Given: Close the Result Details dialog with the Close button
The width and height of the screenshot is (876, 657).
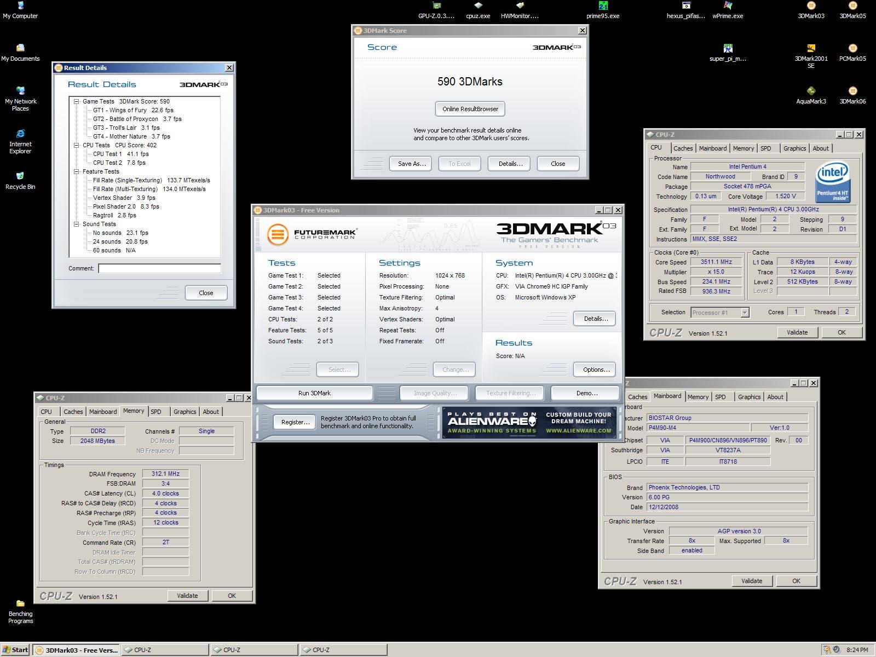Looking at the screenshot, I should (x=206, y=293).
